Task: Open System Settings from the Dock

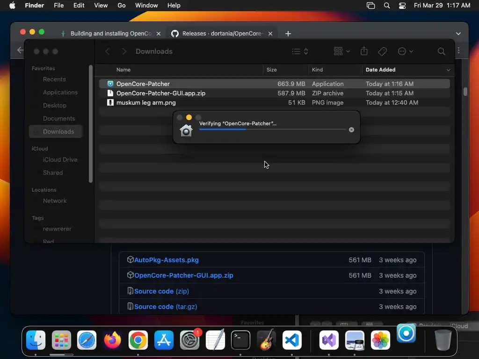Action: click(x=190, y=340)
